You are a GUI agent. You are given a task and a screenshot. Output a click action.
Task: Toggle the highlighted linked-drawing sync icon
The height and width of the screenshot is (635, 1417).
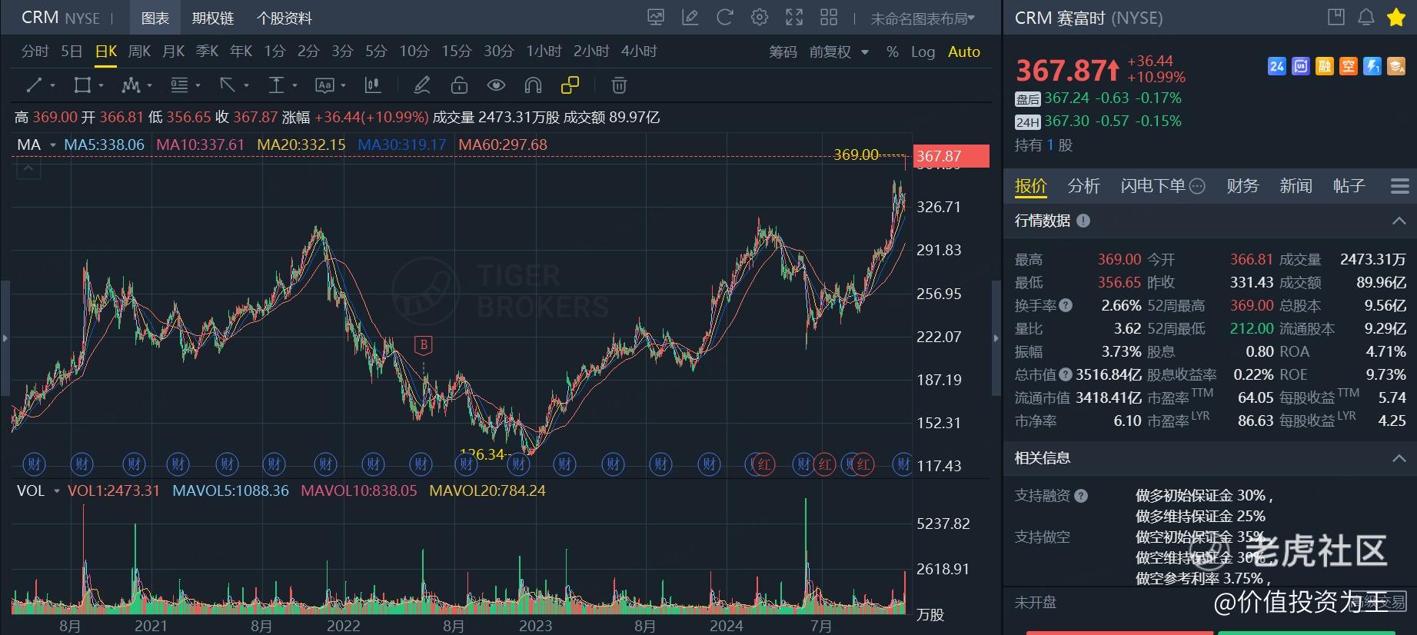pos(570,85)
